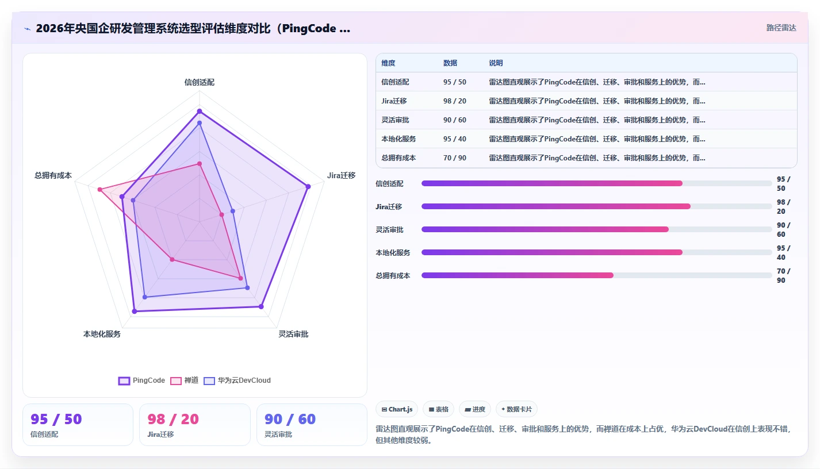Toggle 禅道 legend color box

[x=176, y=380]
